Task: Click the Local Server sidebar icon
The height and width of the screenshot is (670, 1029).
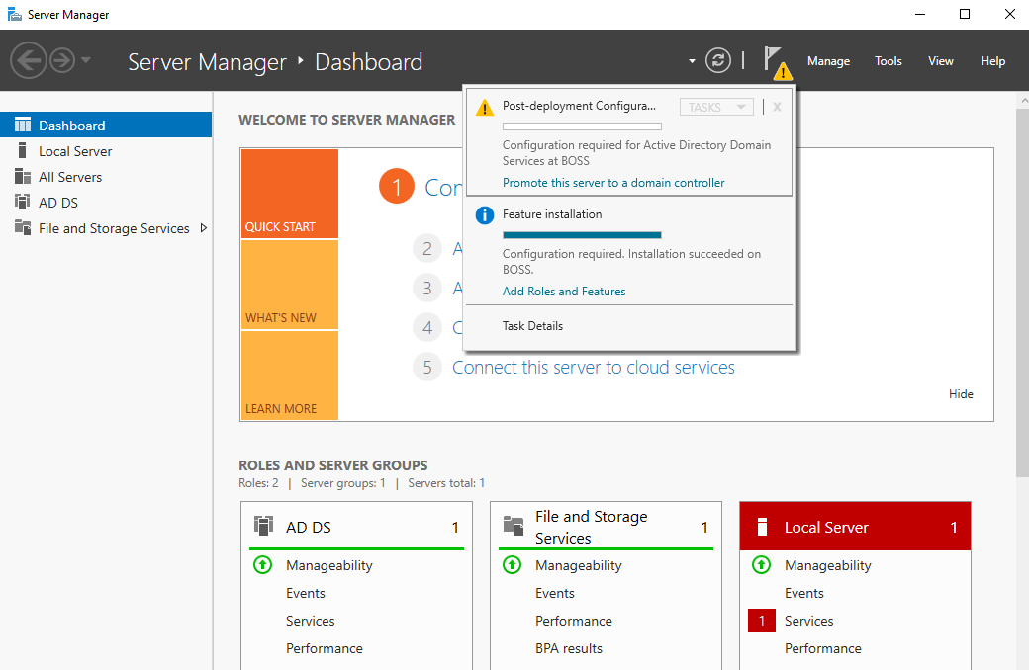Action: coord(22,151)
